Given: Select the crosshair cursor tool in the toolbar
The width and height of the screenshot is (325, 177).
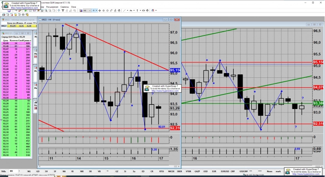Looking at the screenshot, I should click(x=93, y=10).
